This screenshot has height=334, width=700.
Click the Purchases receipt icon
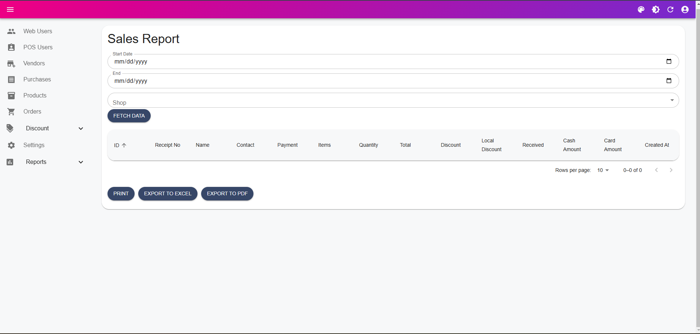point(11,80)
